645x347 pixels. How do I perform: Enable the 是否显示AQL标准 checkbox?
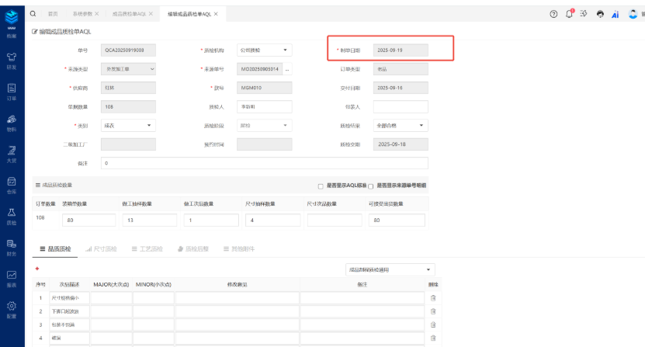tap(321, 186)
